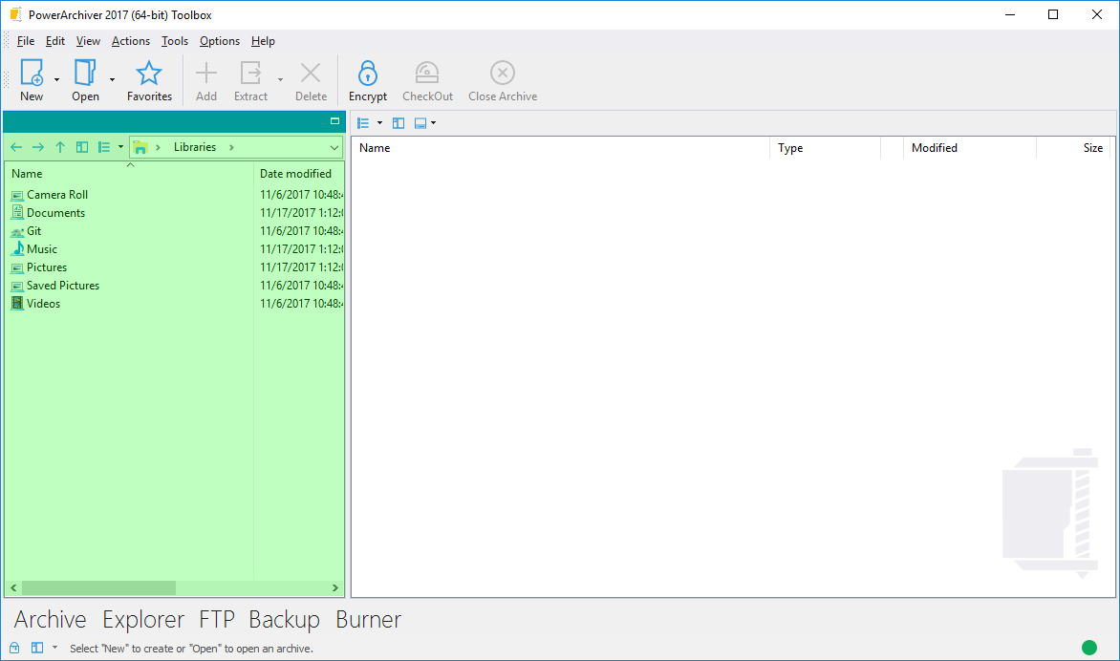Click the Encrypt padlock icon
Screen dimensions: 1120x661
point(368,73)
